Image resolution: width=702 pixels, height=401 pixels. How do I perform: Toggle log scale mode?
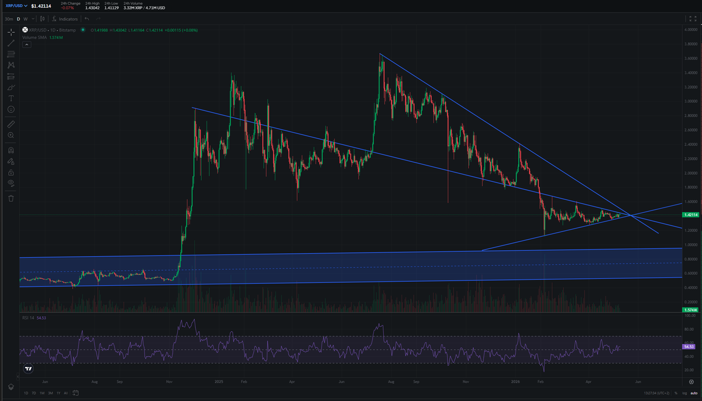(x=683, y=393)
